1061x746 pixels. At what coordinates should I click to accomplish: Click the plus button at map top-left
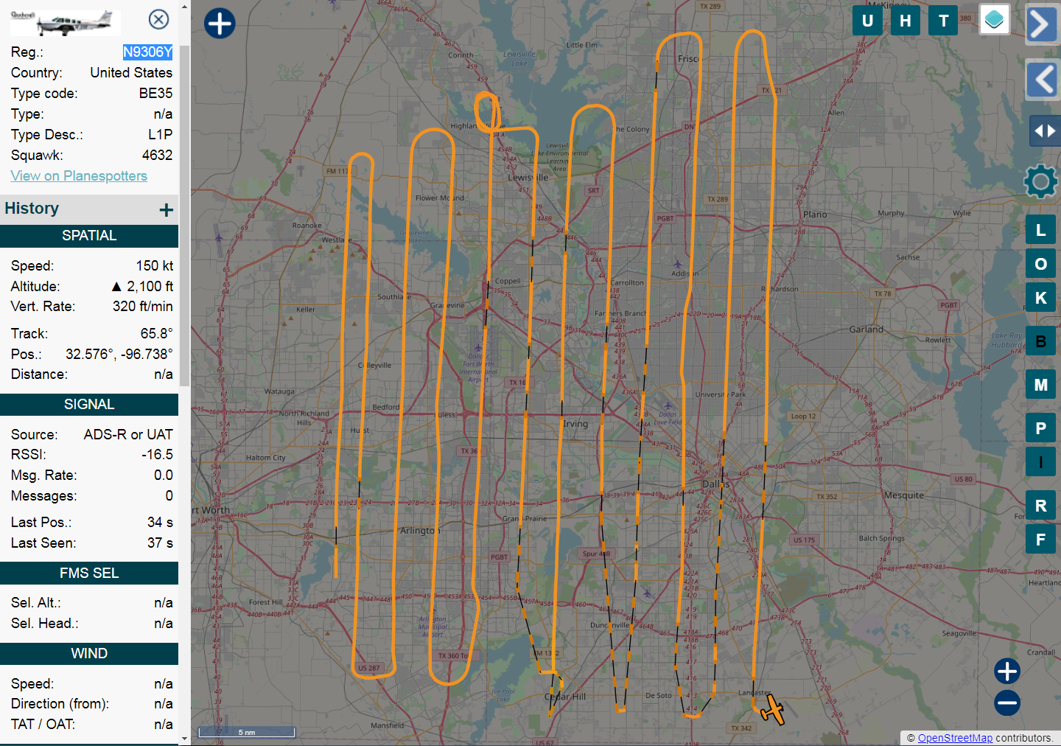[220, 23]
